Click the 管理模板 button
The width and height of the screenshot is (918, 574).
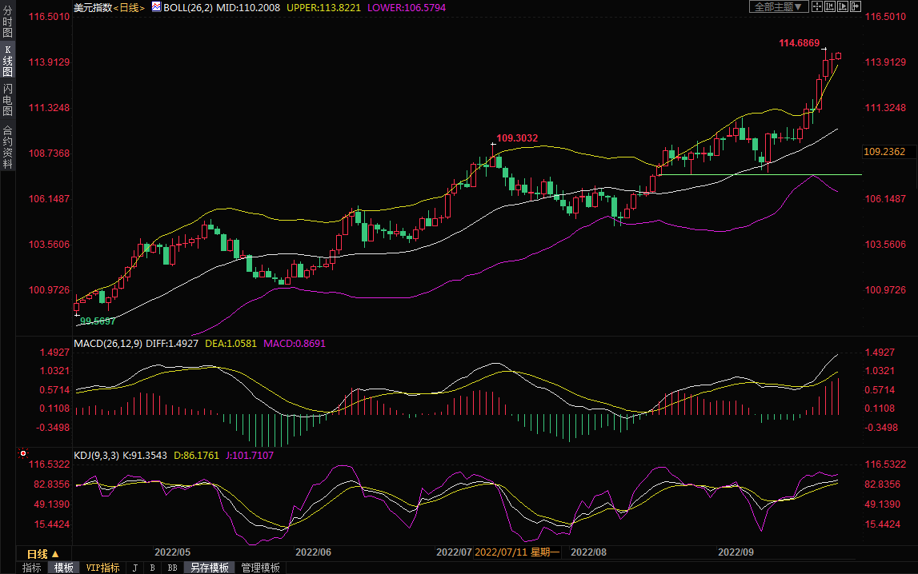[x=260, y=568]
